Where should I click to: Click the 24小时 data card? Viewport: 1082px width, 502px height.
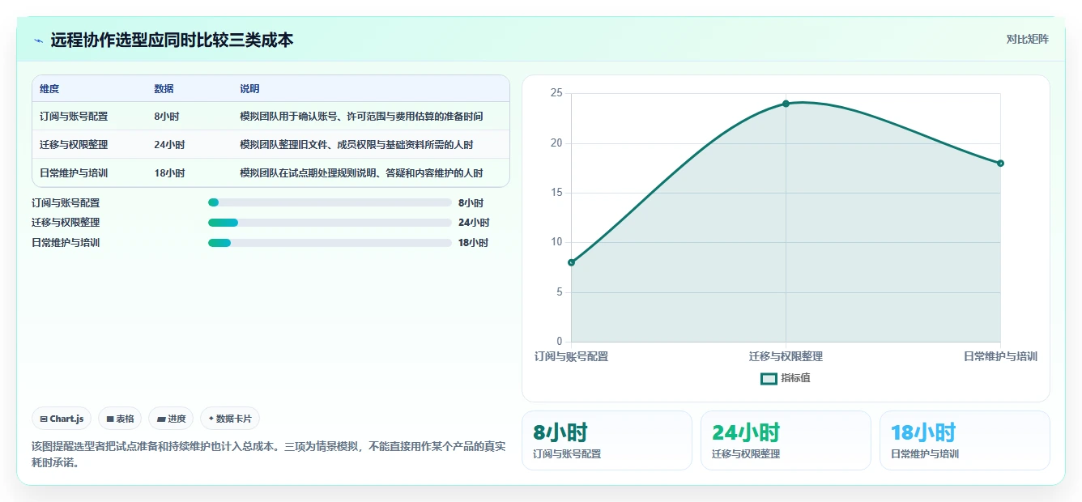(x=786, y=440)
